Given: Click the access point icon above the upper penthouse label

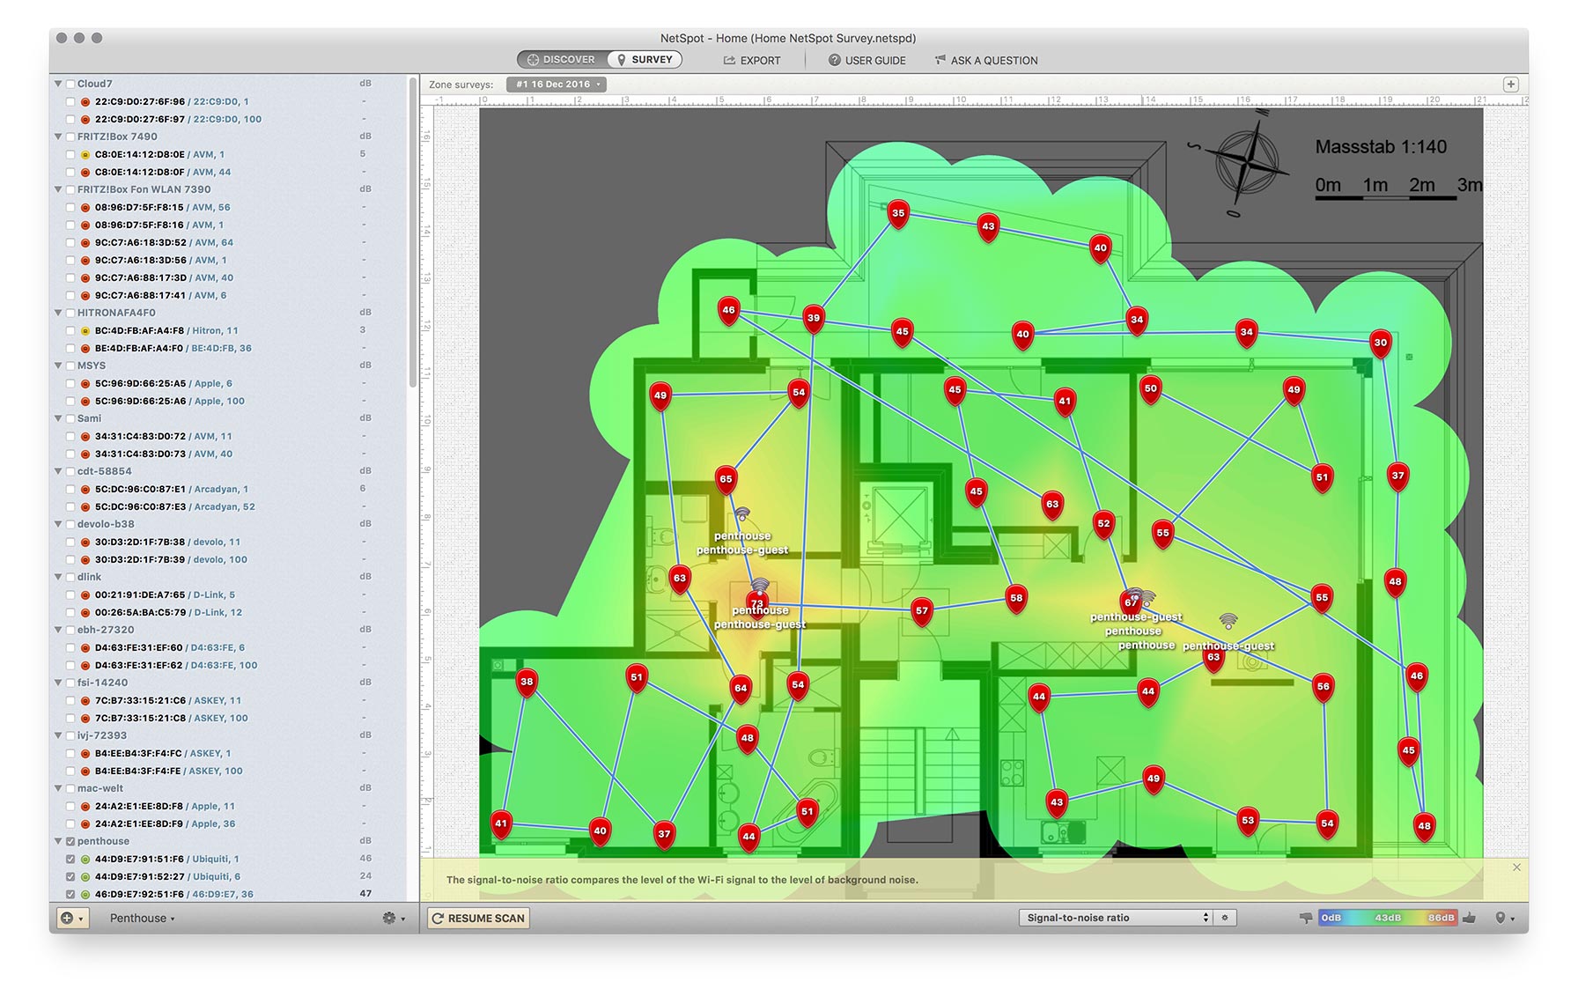Looking at the screenshot, I should tap(742, 513).
